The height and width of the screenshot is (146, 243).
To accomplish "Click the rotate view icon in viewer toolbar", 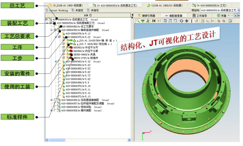I will [181, 21].
